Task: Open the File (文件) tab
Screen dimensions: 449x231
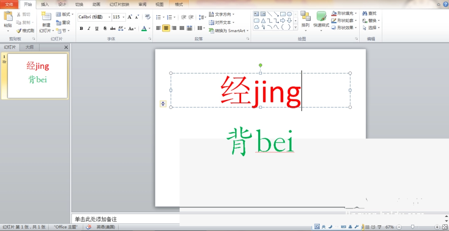Action: [x=10, y=4]
